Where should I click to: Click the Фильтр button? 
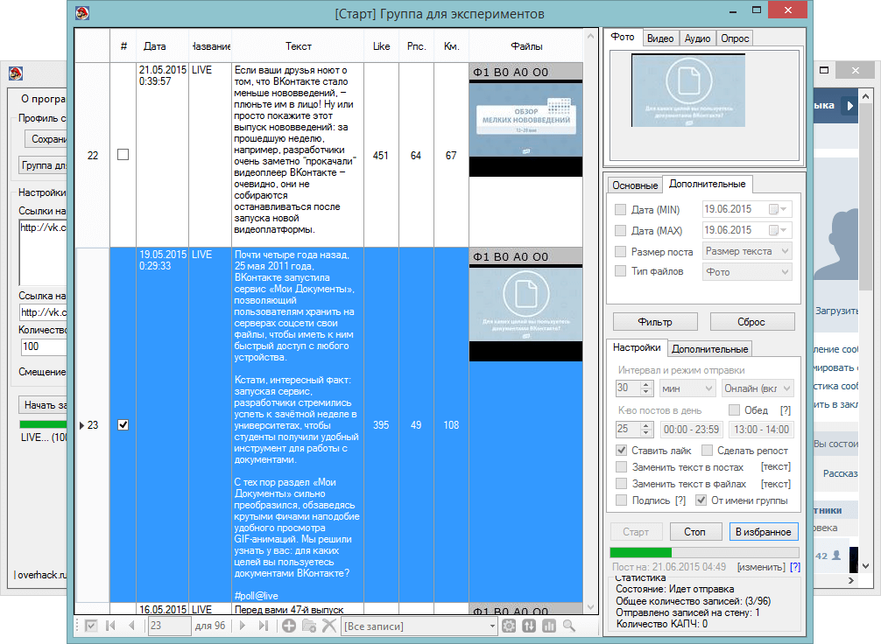click(x=654, y=322)
